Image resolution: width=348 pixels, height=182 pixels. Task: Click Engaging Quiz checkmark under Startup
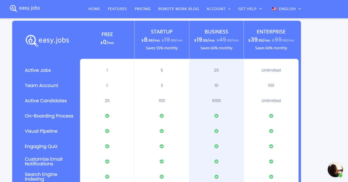[162, 146]
